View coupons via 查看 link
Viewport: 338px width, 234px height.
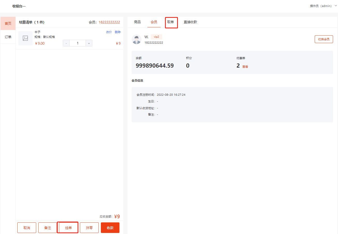pyautogui.click(x=245, y=67)
